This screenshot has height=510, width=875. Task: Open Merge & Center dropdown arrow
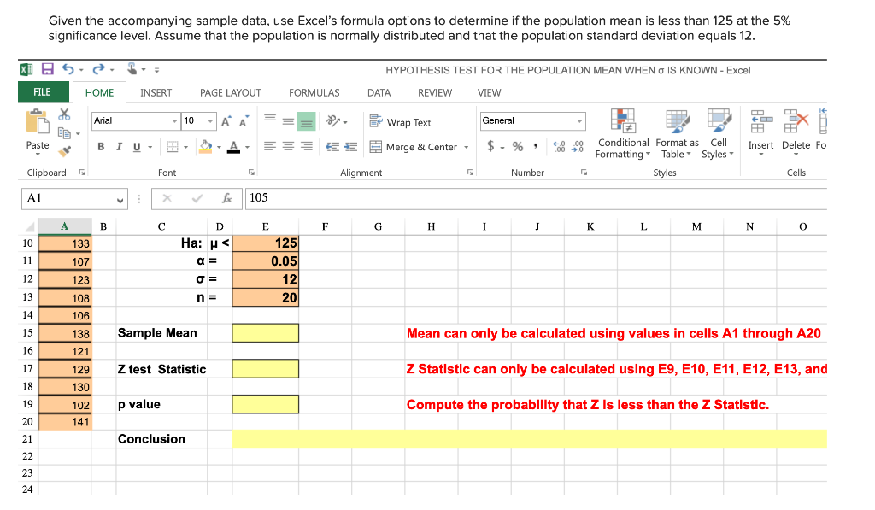pyautogui.click(x=466, y=147)
